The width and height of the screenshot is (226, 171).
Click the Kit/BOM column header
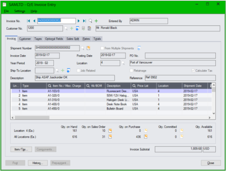coord(95,86)
